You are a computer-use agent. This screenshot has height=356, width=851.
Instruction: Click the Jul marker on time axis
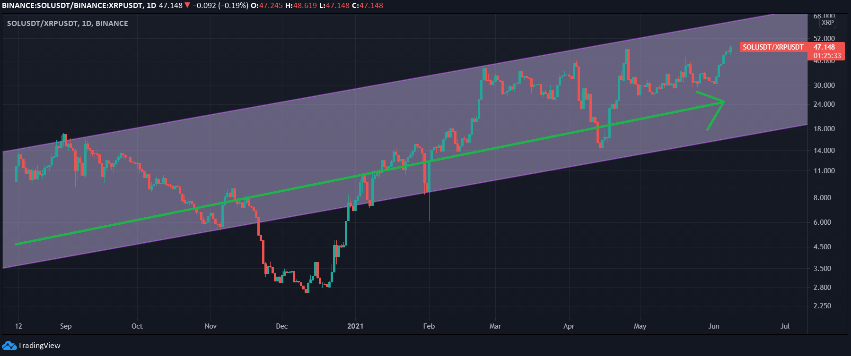point(785,326)
